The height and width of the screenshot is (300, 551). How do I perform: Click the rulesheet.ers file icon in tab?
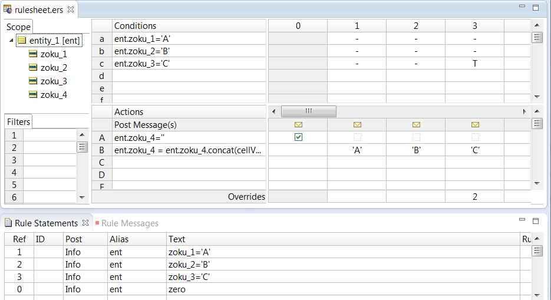pos(8,9)
